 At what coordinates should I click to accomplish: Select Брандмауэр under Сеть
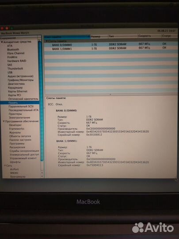[18, 177]
